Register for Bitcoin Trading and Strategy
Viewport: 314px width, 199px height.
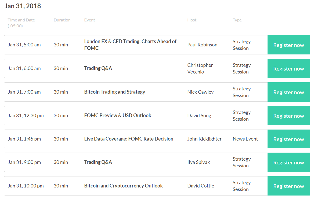[288, 92]
